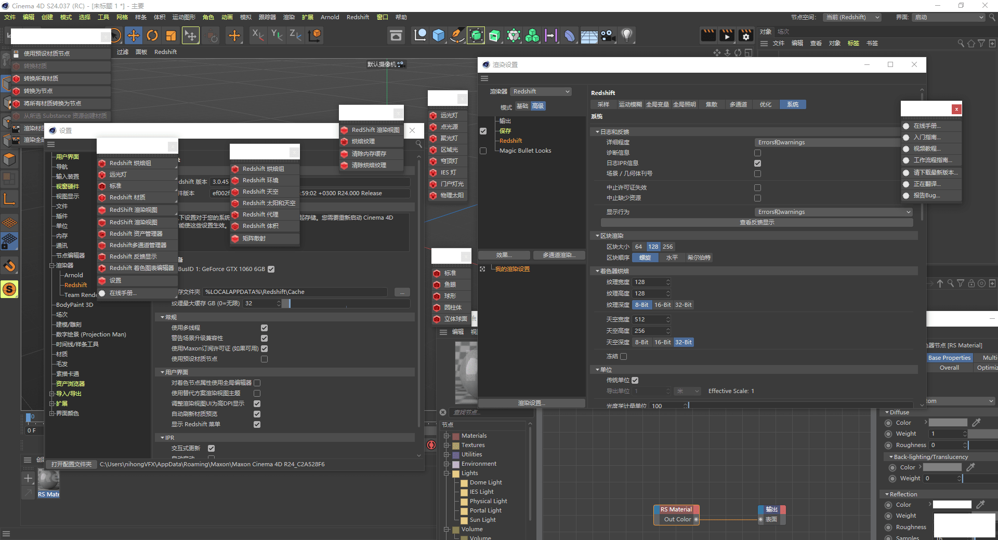Viewport: 998px width, 540px height.
Task: Open the Redshift menu in menu bar
Action: [x=358, y=17]
